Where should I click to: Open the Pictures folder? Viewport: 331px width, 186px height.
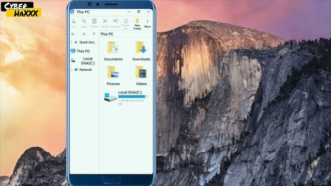[x=113, y=76]
